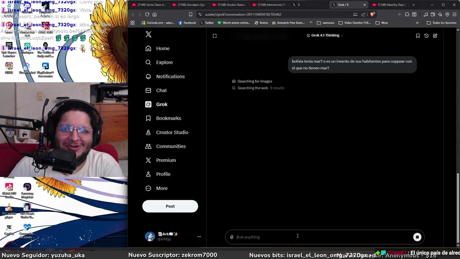This screenshot has width=460, height=259.
Task: Open Video Genshin FUE bookmark folder
Action: pos(355,23)
